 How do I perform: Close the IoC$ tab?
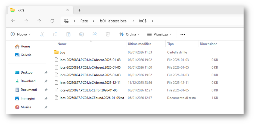[68, 10]
